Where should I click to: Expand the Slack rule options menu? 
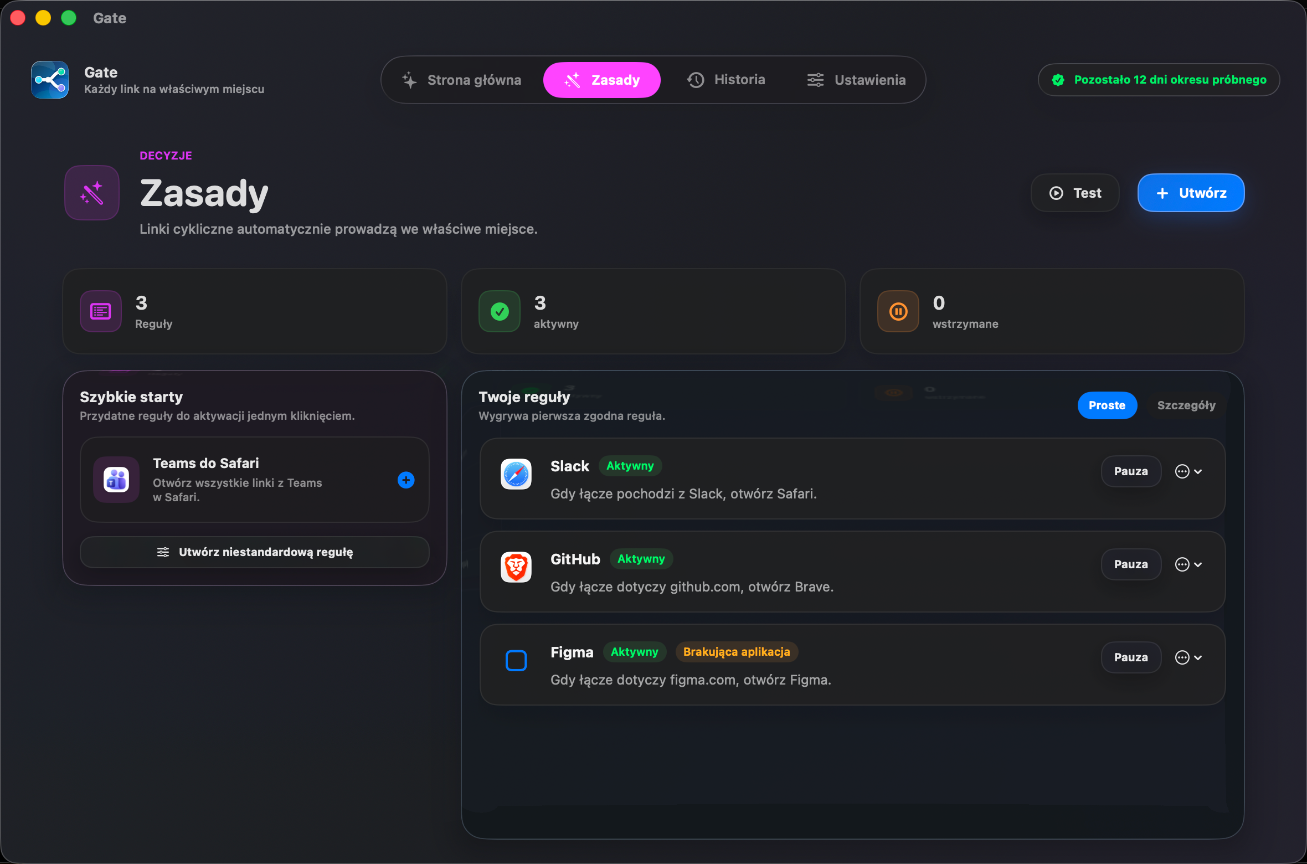tap(1188, 471)
